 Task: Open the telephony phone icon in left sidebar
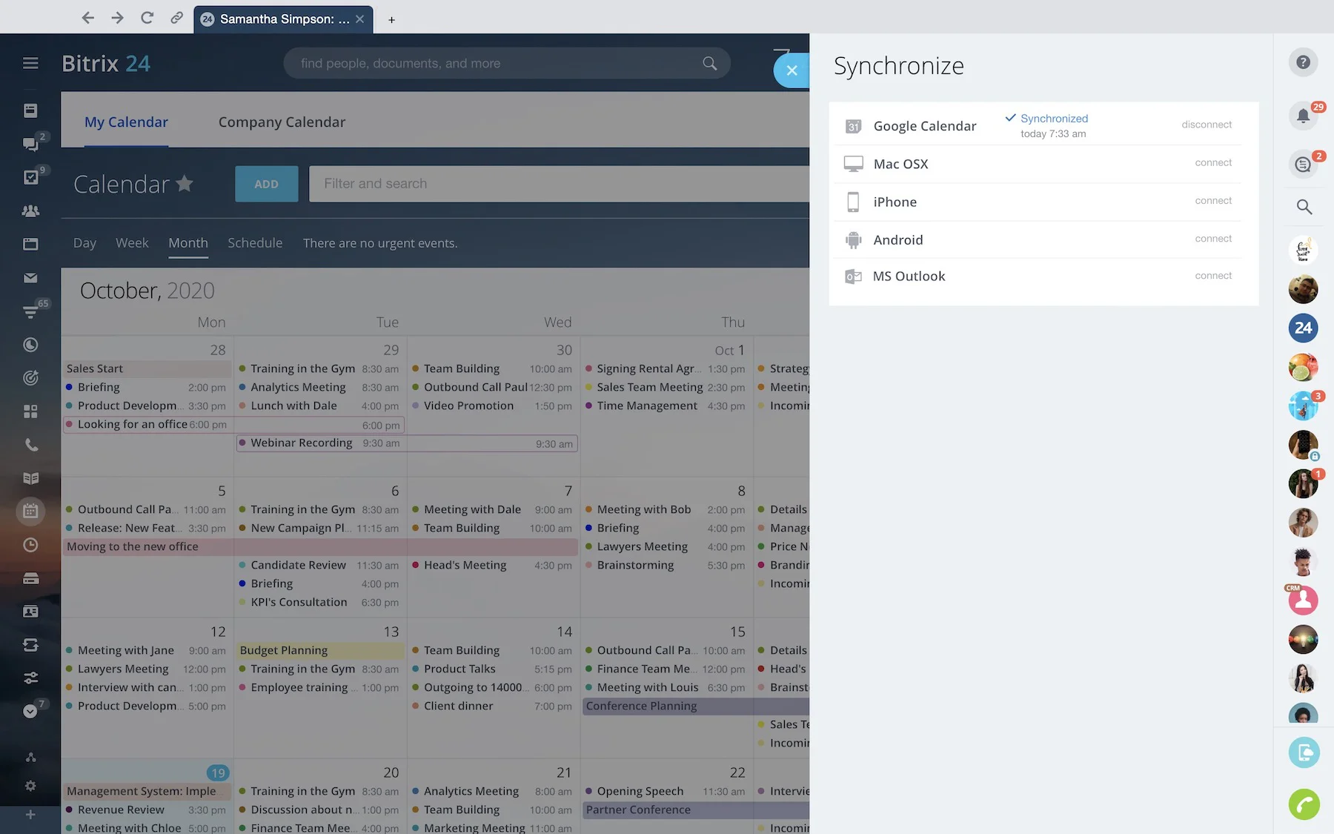click(30, 445)
